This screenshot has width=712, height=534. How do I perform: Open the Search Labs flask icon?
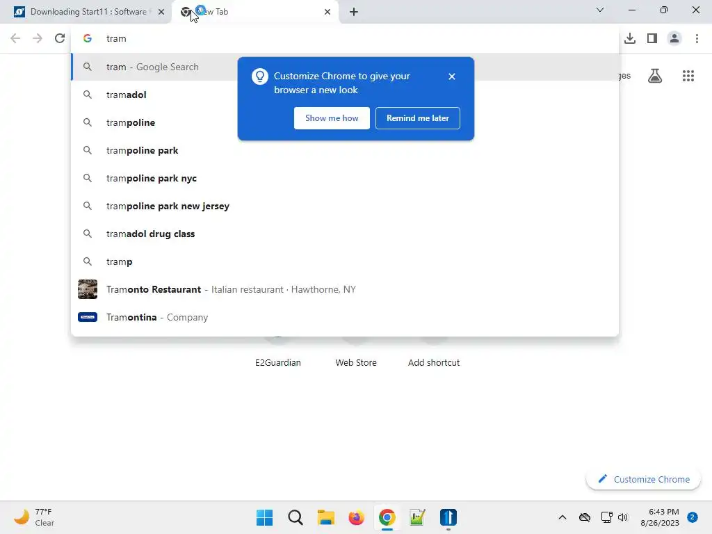pyautogui.click(x=655, y=76)
